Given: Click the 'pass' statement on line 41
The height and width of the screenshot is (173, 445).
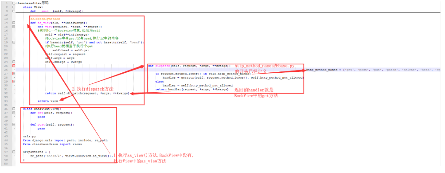Looking at the screenshot, I should [41, 128].
